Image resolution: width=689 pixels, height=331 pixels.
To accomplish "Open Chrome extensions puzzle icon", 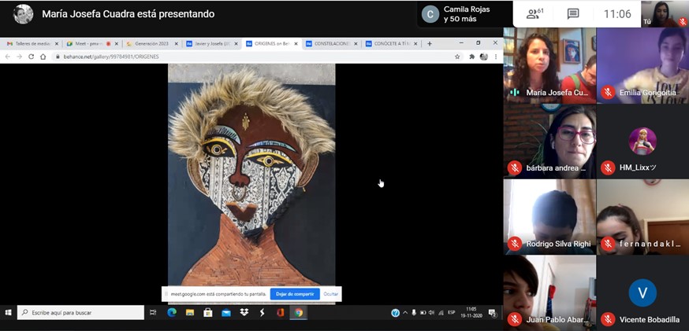I will pyautogui.click(x=472, y=57).
